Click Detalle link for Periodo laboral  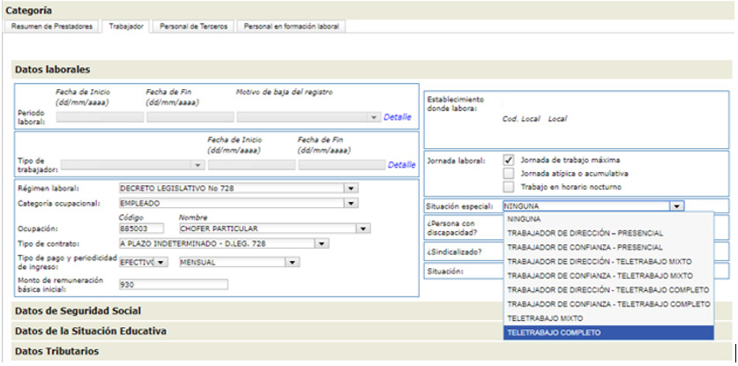tap(398, 117)
